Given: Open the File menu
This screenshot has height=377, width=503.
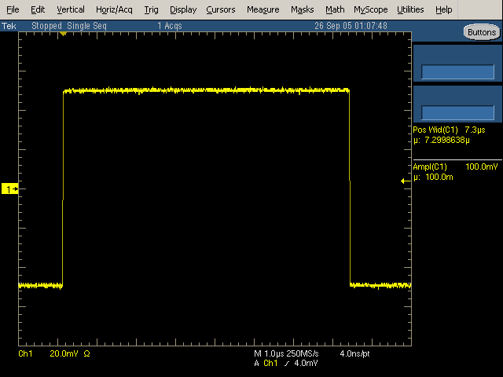Looking at the screenshot, I should (13, 9).
